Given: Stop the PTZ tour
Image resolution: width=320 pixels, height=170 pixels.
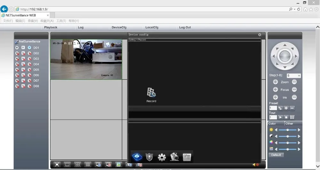Looking at the screenshot, I should pos(286,117).
